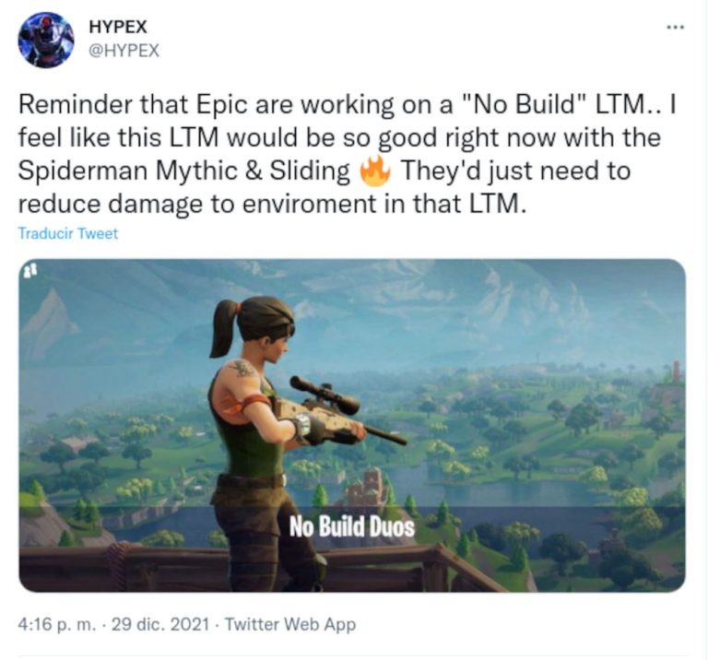
Task: Click the HYPEX display name
Action: click(118, 27)
